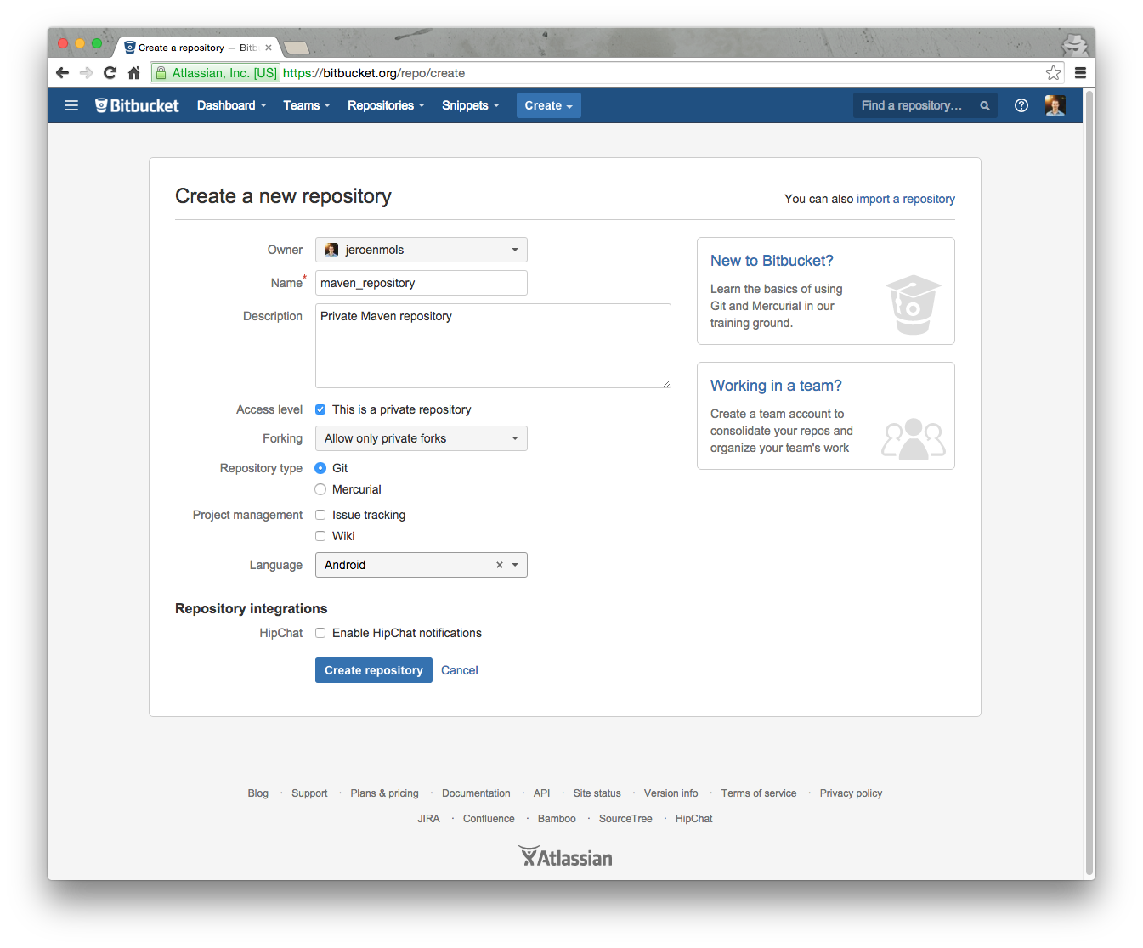Open HipChat footer link
This screenshot has width=1143, height=948.
point(694,819)
